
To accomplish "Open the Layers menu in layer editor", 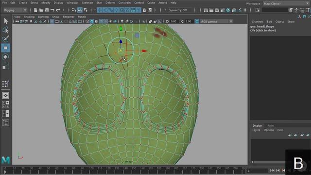I will pyautogui.click(x=256, y=130).
